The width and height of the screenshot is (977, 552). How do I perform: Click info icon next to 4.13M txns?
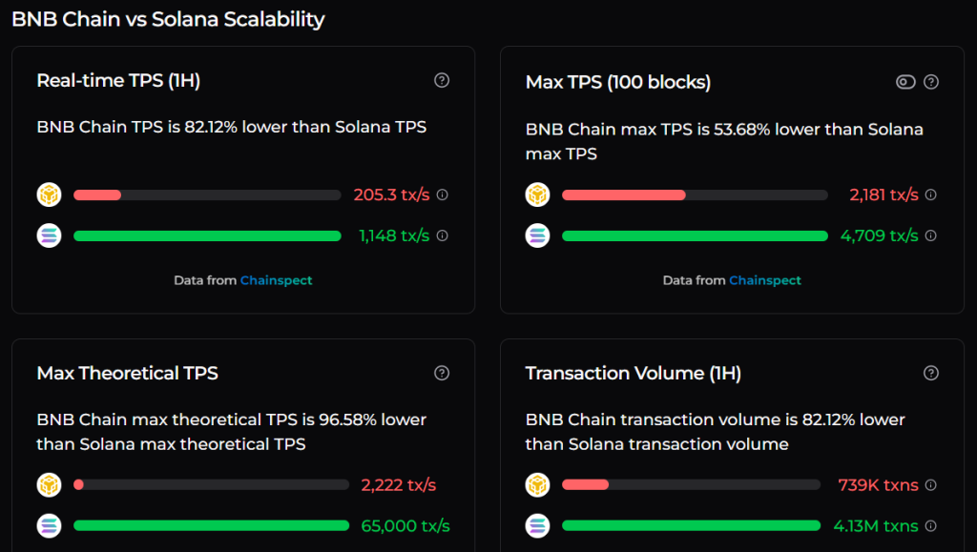(931, 525)
